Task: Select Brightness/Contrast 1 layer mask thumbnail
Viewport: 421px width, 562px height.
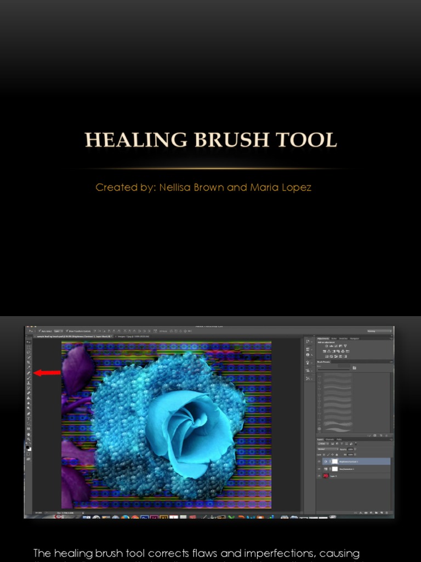Action: [335, 462]
